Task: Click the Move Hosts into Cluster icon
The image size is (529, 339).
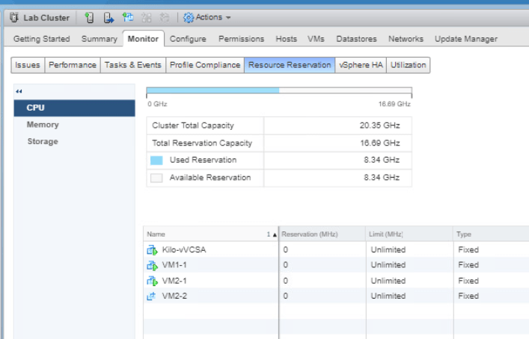Action: (x=108, y=17)
